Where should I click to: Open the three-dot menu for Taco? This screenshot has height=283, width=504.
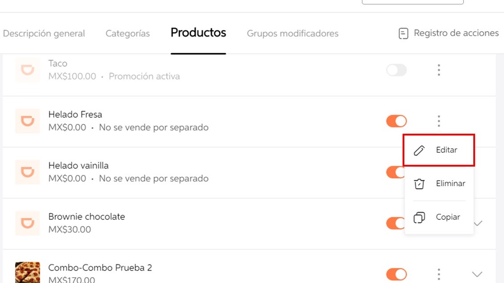click(x=439, y=70)
